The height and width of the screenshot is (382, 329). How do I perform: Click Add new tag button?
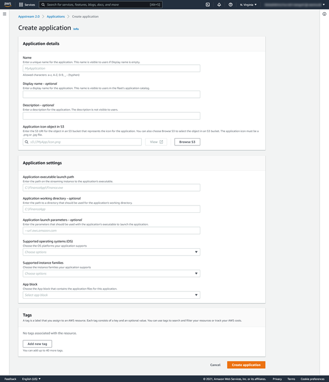(37, 344)
